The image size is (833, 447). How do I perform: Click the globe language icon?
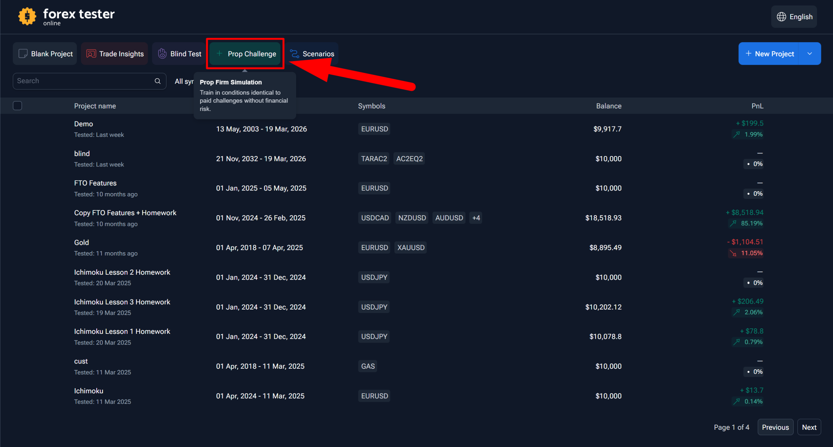coord(781,17)
